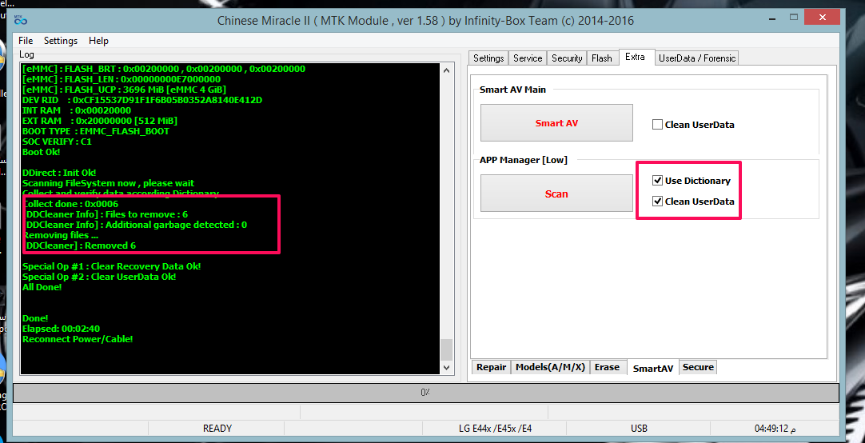
Task: Click 'DDirect : Init Ok!' log line
Action: tap(59, 173)
